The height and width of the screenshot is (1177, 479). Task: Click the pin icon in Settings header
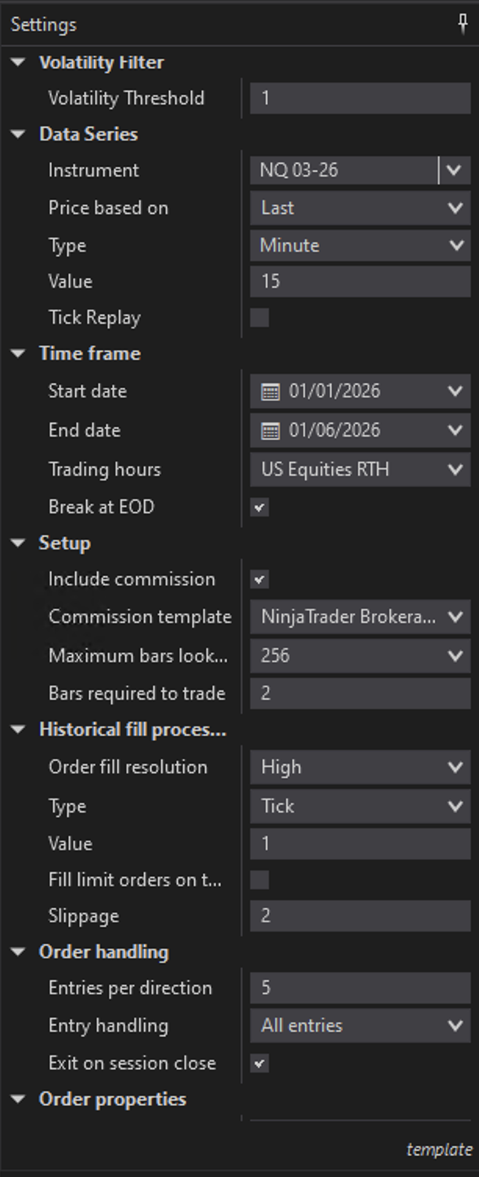(463, 24)
